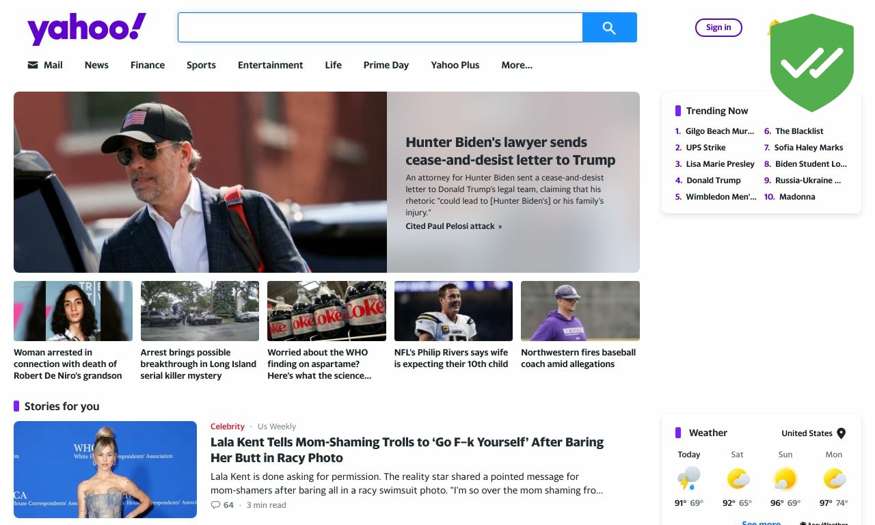Open the Northwestern baseball coach thumbnail
This screenshot has width=875, height=525.
580,311
